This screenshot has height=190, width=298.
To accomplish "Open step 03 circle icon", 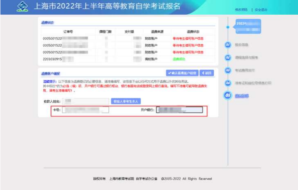I will [x=228, y=71].
